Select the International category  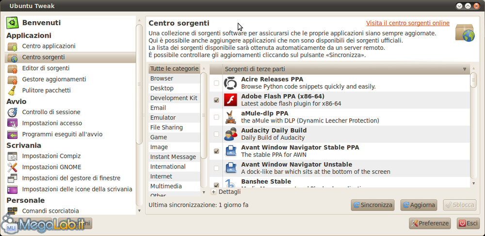click(174, 166)
